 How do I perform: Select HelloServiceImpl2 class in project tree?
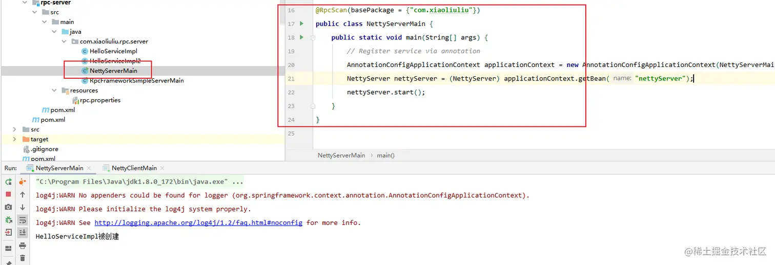(x=115, y=61)
